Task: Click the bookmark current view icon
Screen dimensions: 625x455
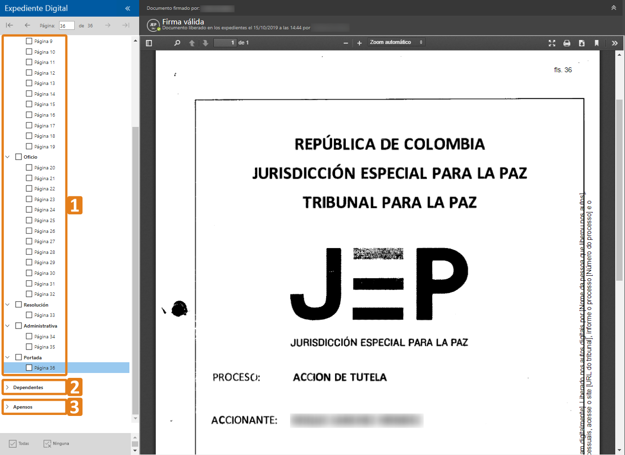Action: (597, 43)
